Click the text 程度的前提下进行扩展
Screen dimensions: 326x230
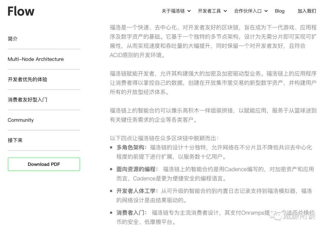(144, 157)
